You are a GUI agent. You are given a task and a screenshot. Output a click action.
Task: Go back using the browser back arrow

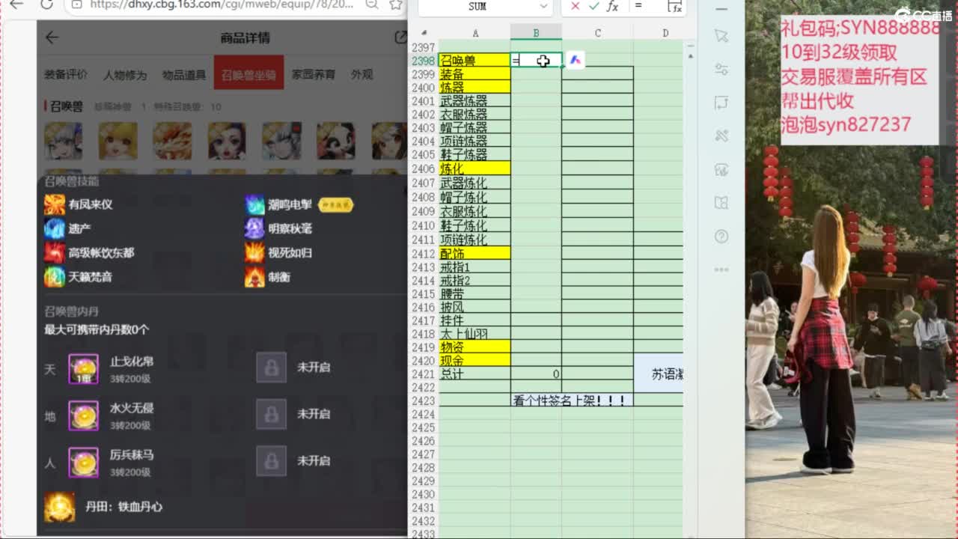pyautogui.click(x=16, y=4)
